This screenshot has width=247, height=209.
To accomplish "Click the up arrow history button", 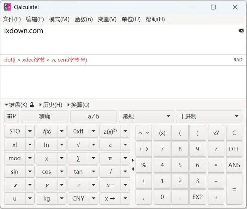I will [140, 133].
